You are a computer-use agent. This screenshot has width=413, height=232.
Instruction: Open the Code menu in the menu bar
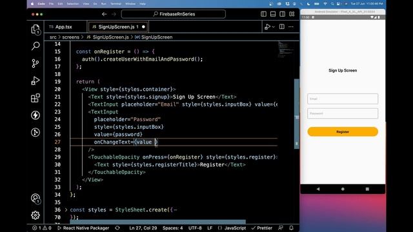[x=41, y=4]
